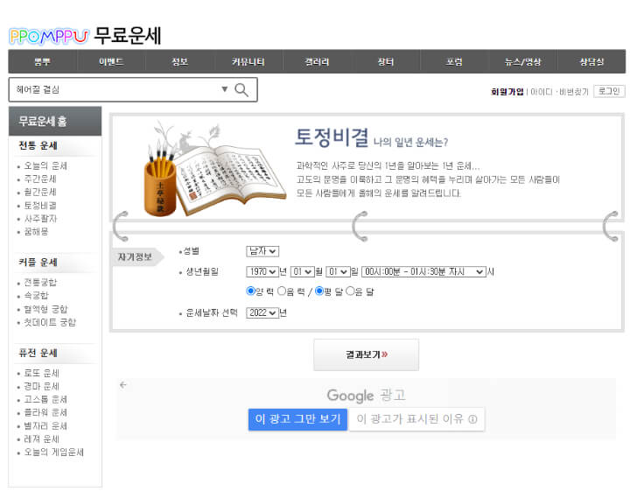Click the 아이디·비번찾기 link
The image size is (630, 491).
pos(559,92)
